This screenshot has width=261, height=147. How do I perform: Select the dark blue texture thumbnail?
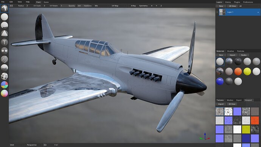[x=246, y=139]
